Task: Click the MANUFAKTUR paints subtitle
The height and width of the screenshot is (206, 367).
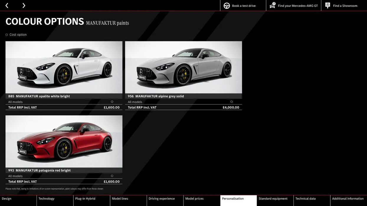Action: tap(108, 23)
